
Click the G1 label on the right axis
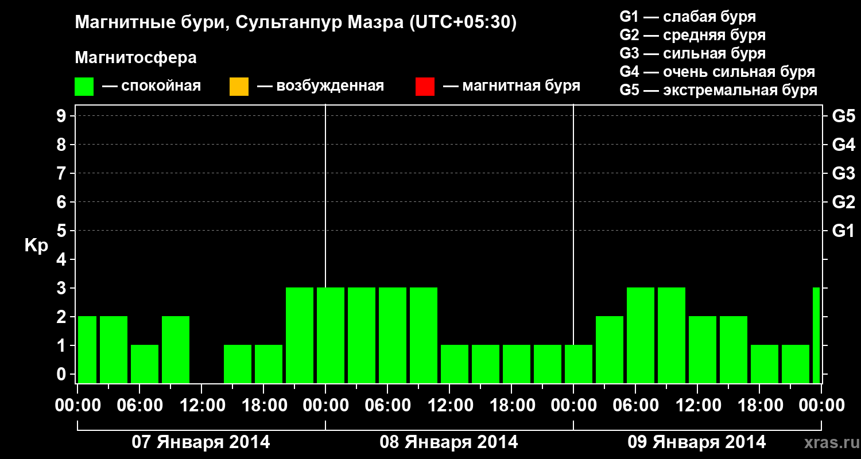pos(843,231)
